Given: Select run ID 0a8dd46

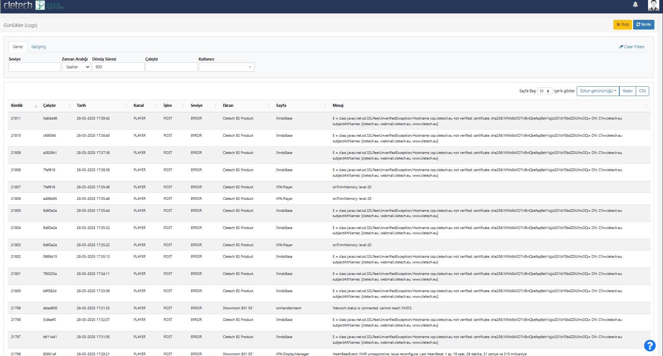Looking at the screenshot, I should click(x=50, y=118).
